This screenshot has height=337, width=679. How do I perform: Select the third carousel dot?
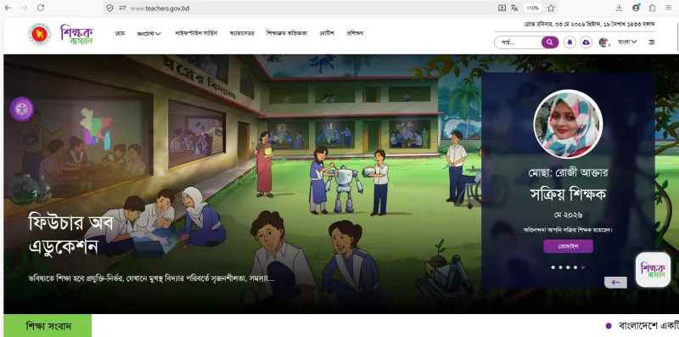click(568, 267)
